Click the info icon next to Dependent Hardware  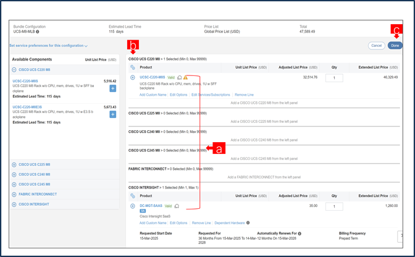pyautogui.click(x=248, y=222)
